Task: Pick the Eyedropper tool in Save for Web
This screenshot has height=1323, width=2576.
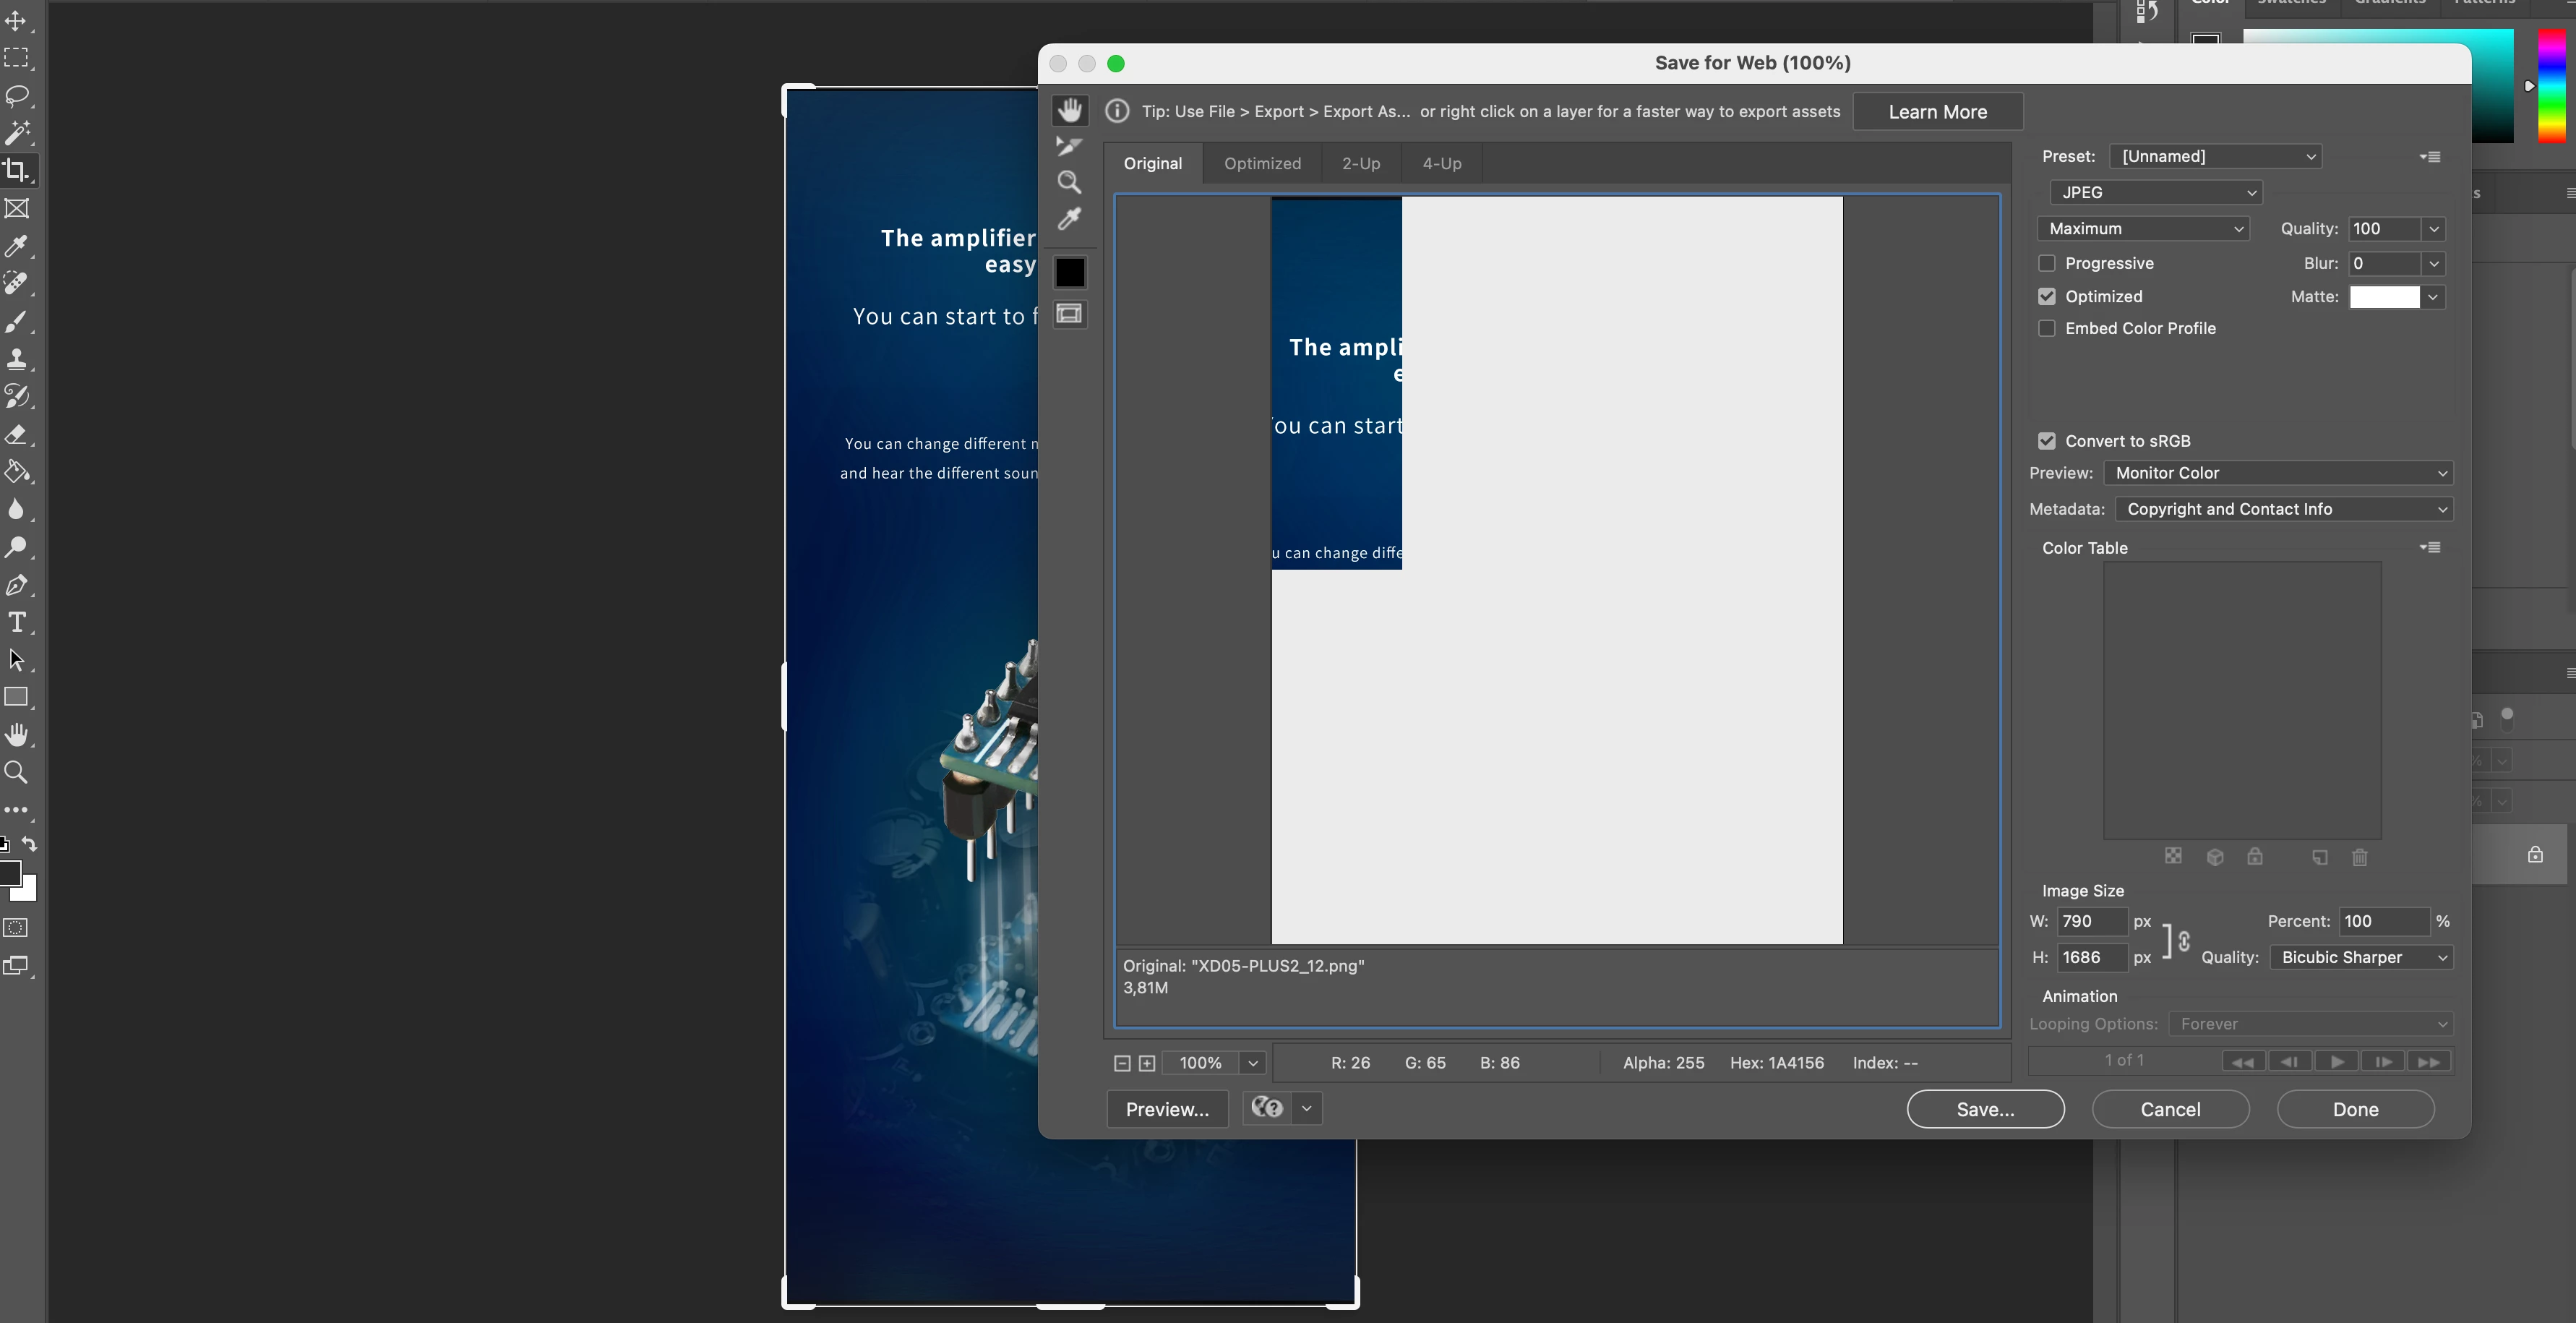Action: tap(1069, 219)
